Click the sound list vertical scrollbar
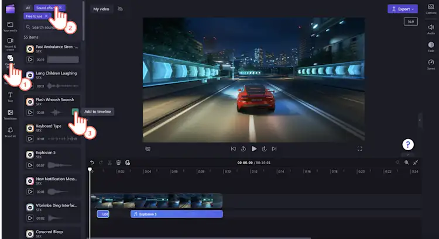 (84, 21)
